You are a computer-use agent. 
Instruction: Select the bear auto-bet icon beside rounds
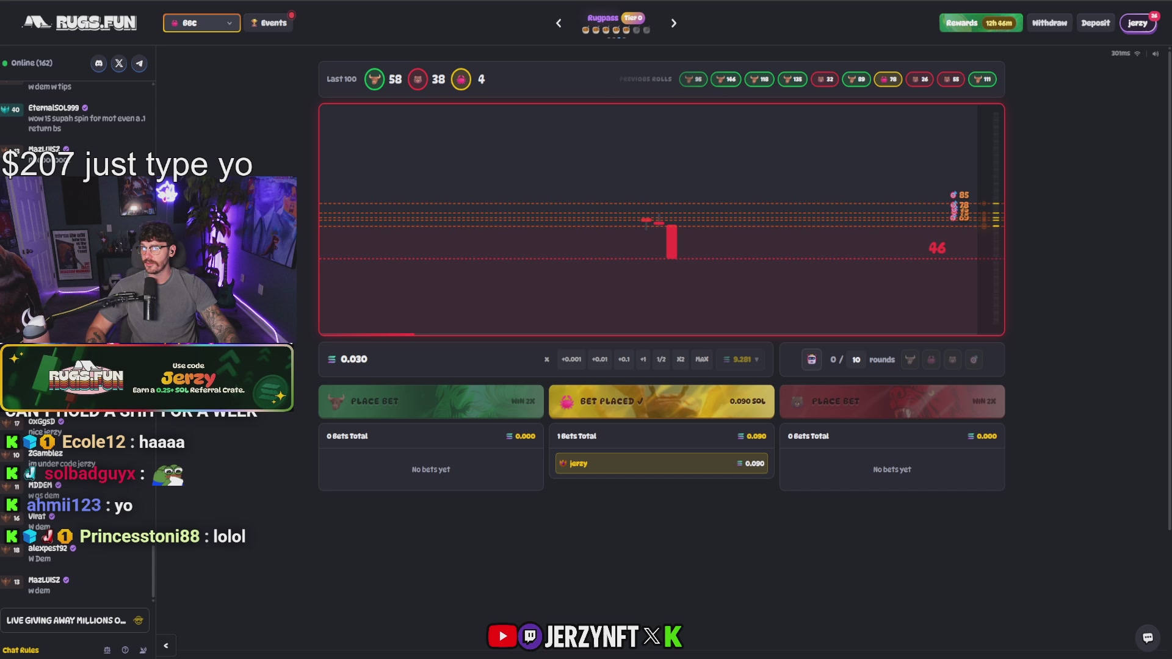click(952, 359)
